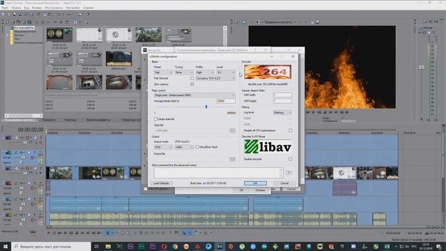Click Cancel in the x264vfw configuration dialog
This screenshot has height=251, width=446.
coord(284,183)
